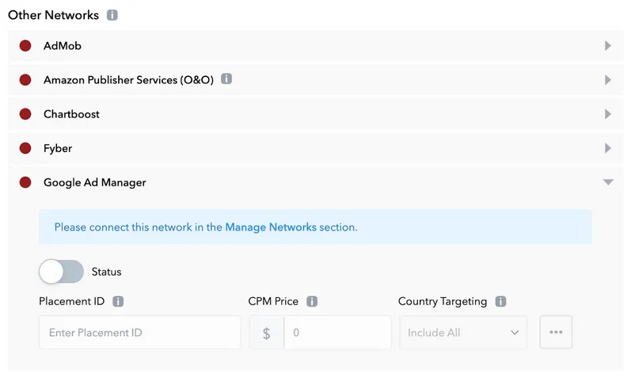Click the Chartboost network name
The width and height of the screenshot is (631, 378).
71,114
